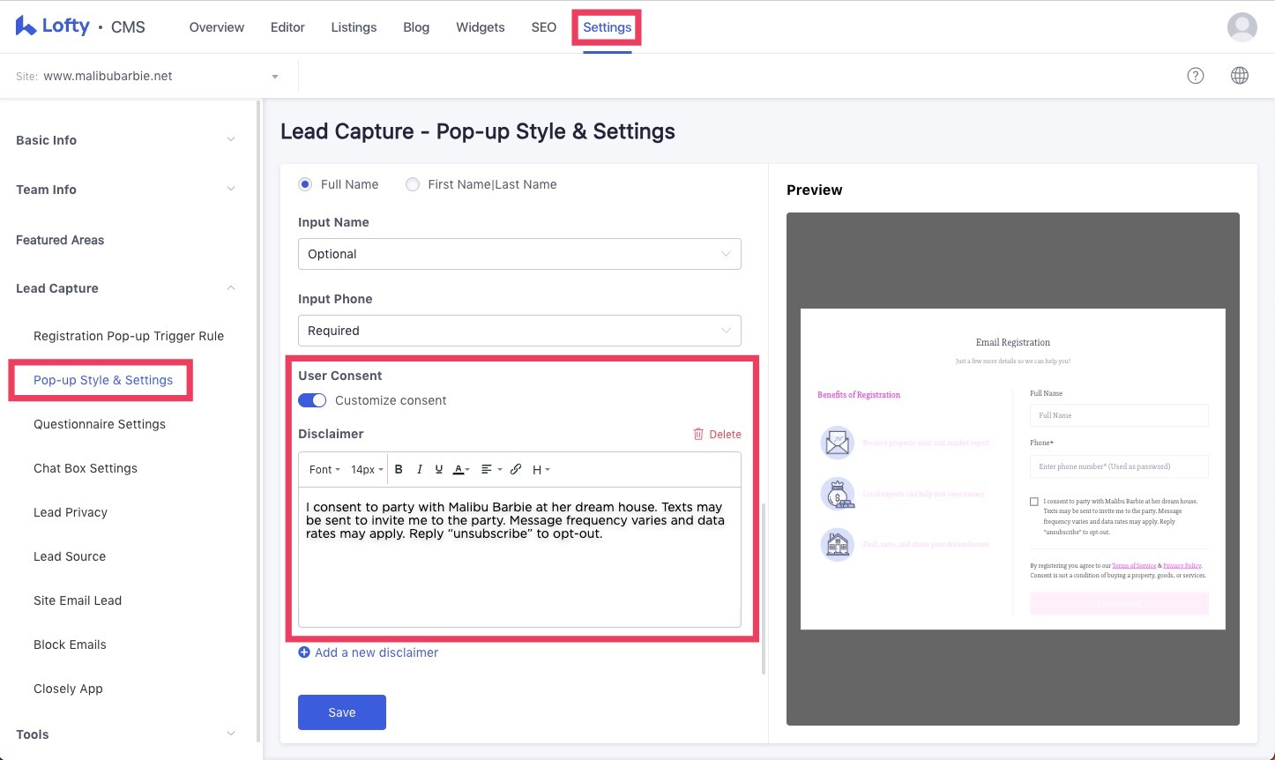Click the Privacy Policy link in preview
Viewport: 1275px width, 760px height.
pos(1182,565)
